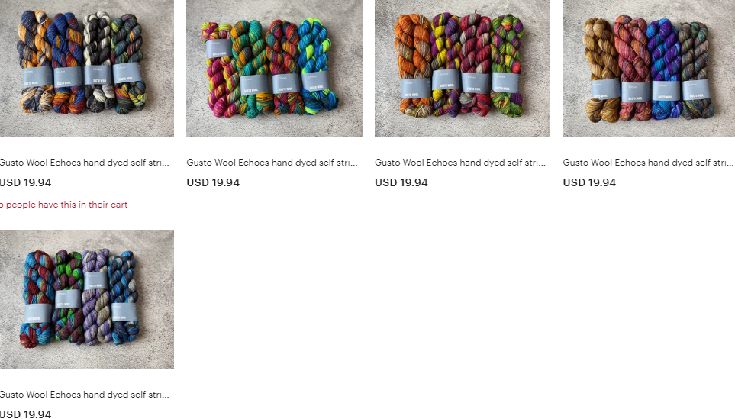Click USD 19.94 under the brown and purple yarn listing
The image size is (735, 419).
tap(589, 182)
